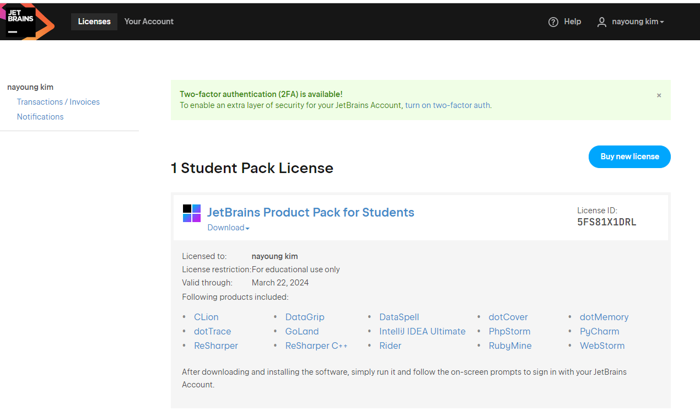The width and height of the screenshot is (700, 410).
Task: Click the user profile icon
Action: click(x=602, y=22)
